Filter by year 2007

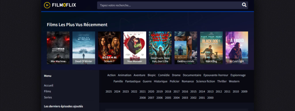click(x=151, y=98)
